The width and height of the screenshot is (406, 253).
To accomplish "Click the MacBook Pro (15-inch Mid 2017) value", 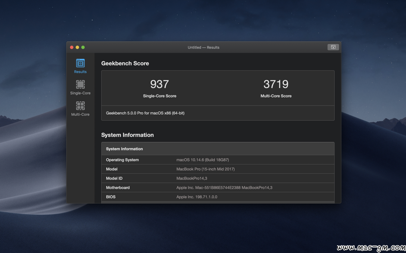I will (206, 169).
